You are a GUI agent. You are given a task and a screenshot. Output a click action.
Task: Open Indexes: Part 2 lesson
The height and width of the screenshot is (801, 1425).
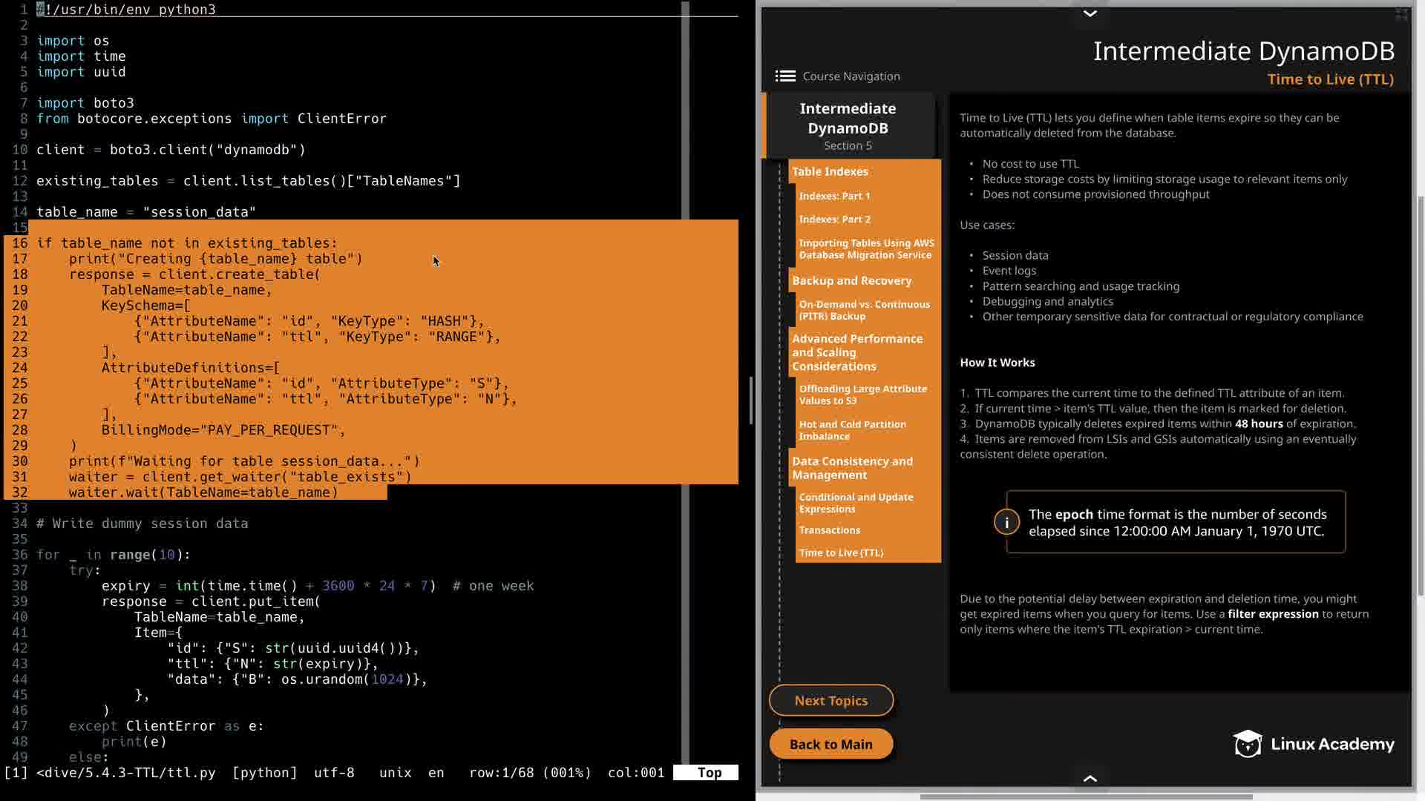(834, 220)
